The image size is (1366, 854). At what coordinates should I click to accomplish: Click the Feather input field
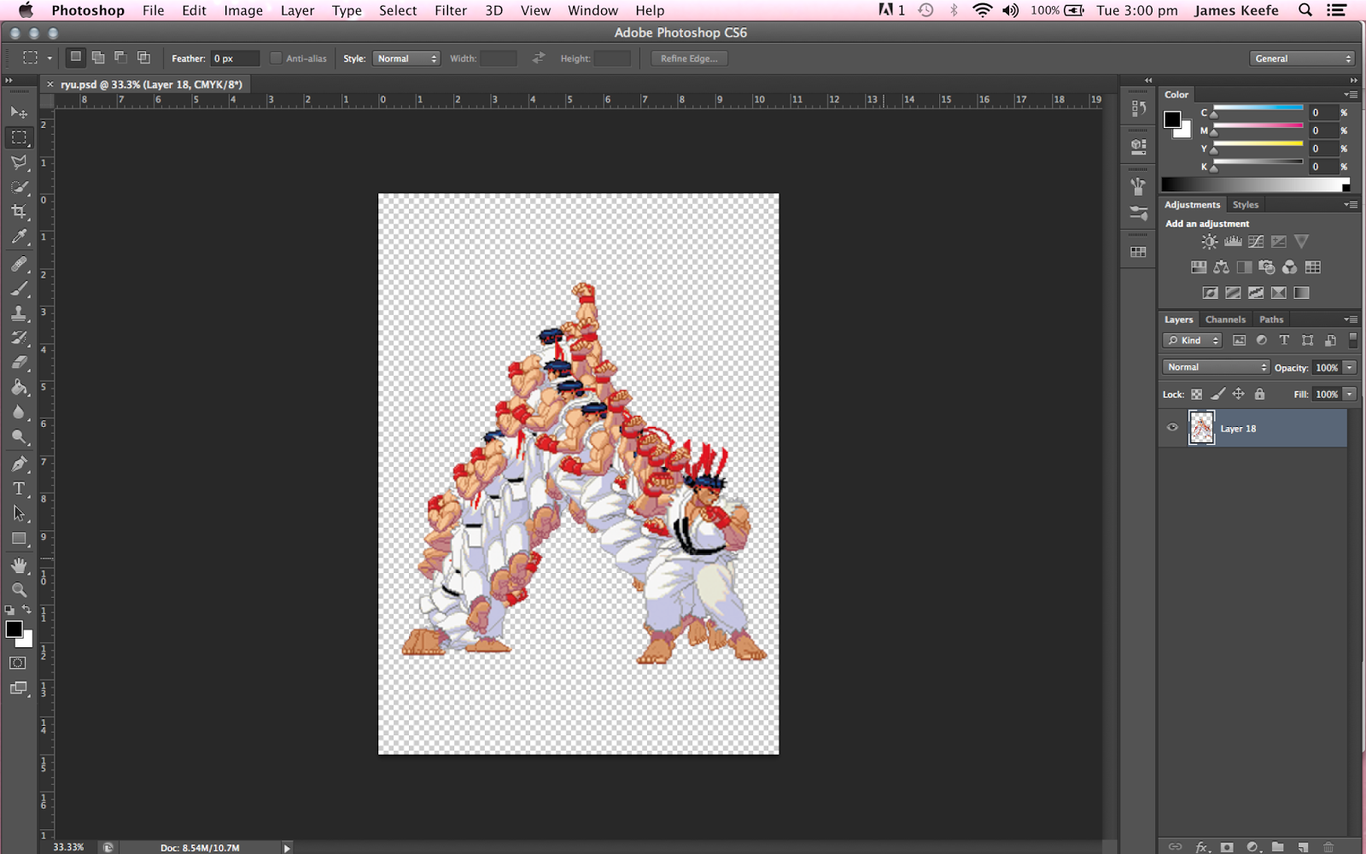click(x=235, y=58)
